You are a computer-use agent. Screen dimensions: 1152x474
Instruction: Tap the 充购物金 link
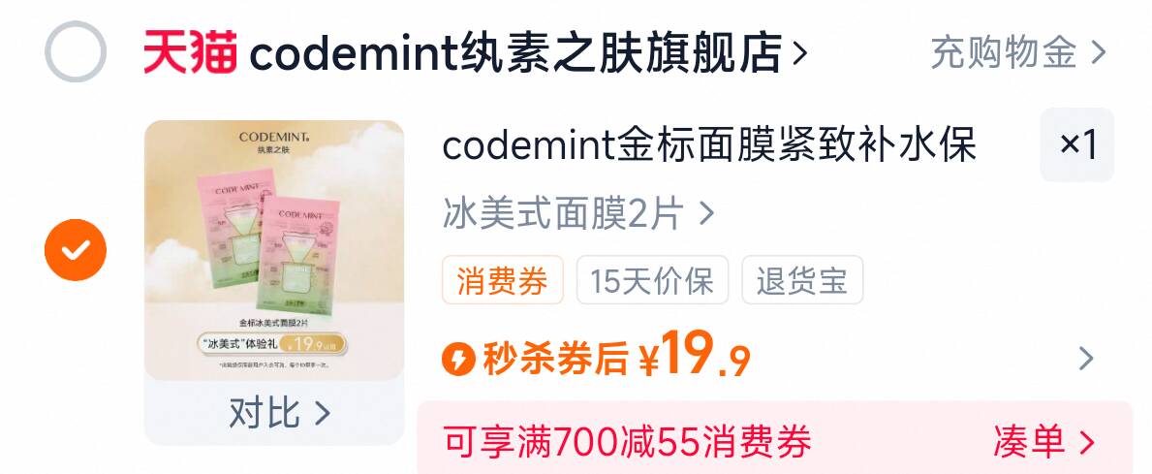click(x=1004, y=53)
